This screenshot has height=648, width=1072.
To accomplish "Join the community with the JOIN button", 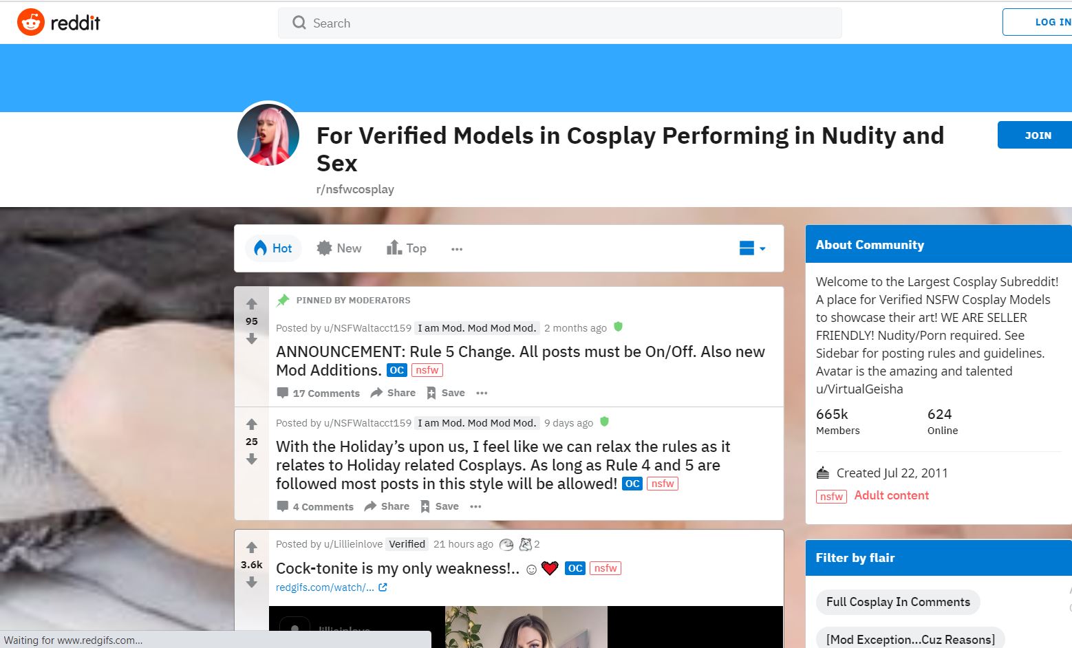I will (1036, 136).
